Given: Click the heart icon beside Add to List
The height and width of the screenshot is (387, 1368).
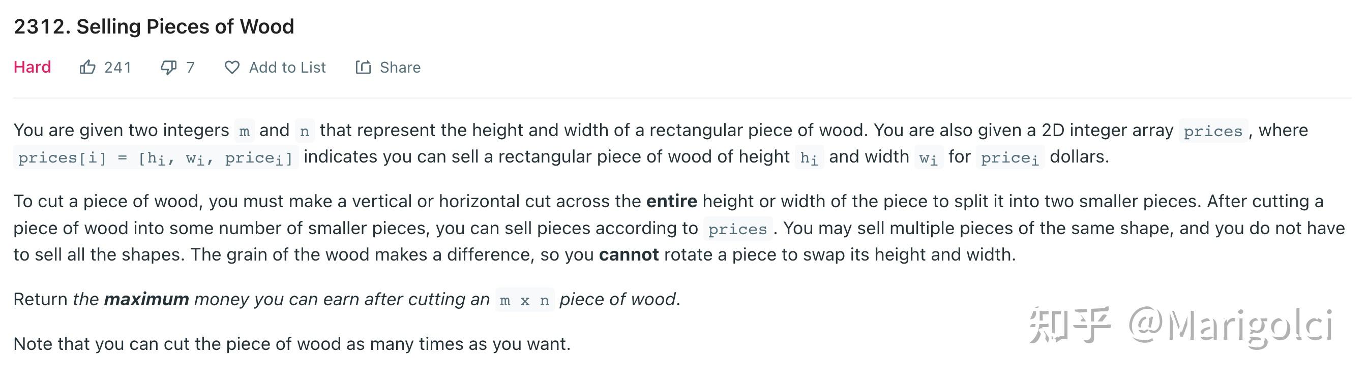Looking at the screenshot, I should pyautogui.click(x=232, y=68).
